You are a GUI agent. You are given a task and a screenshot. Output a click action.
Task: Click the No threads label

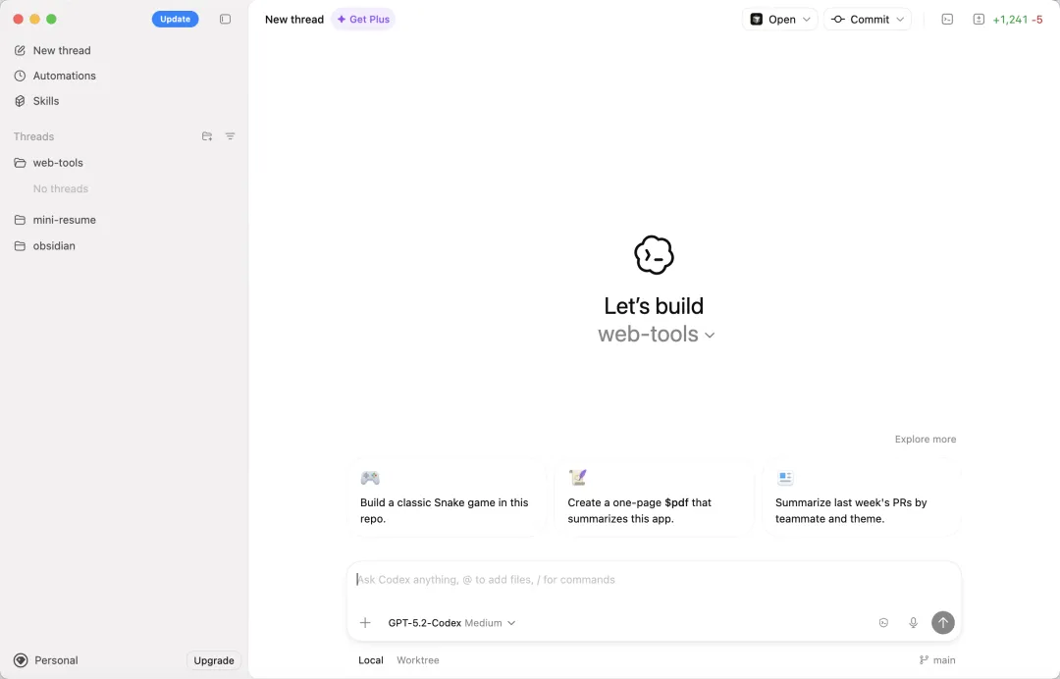(61, 188)
